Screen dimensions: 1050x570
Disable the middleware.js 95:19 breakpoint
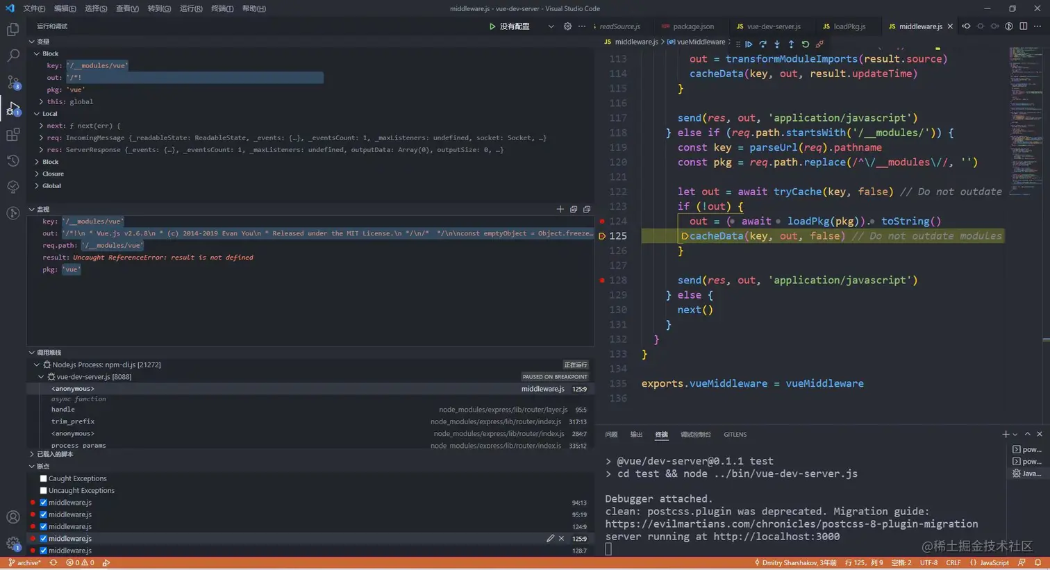pyautogui.click(x=43, y=514)
